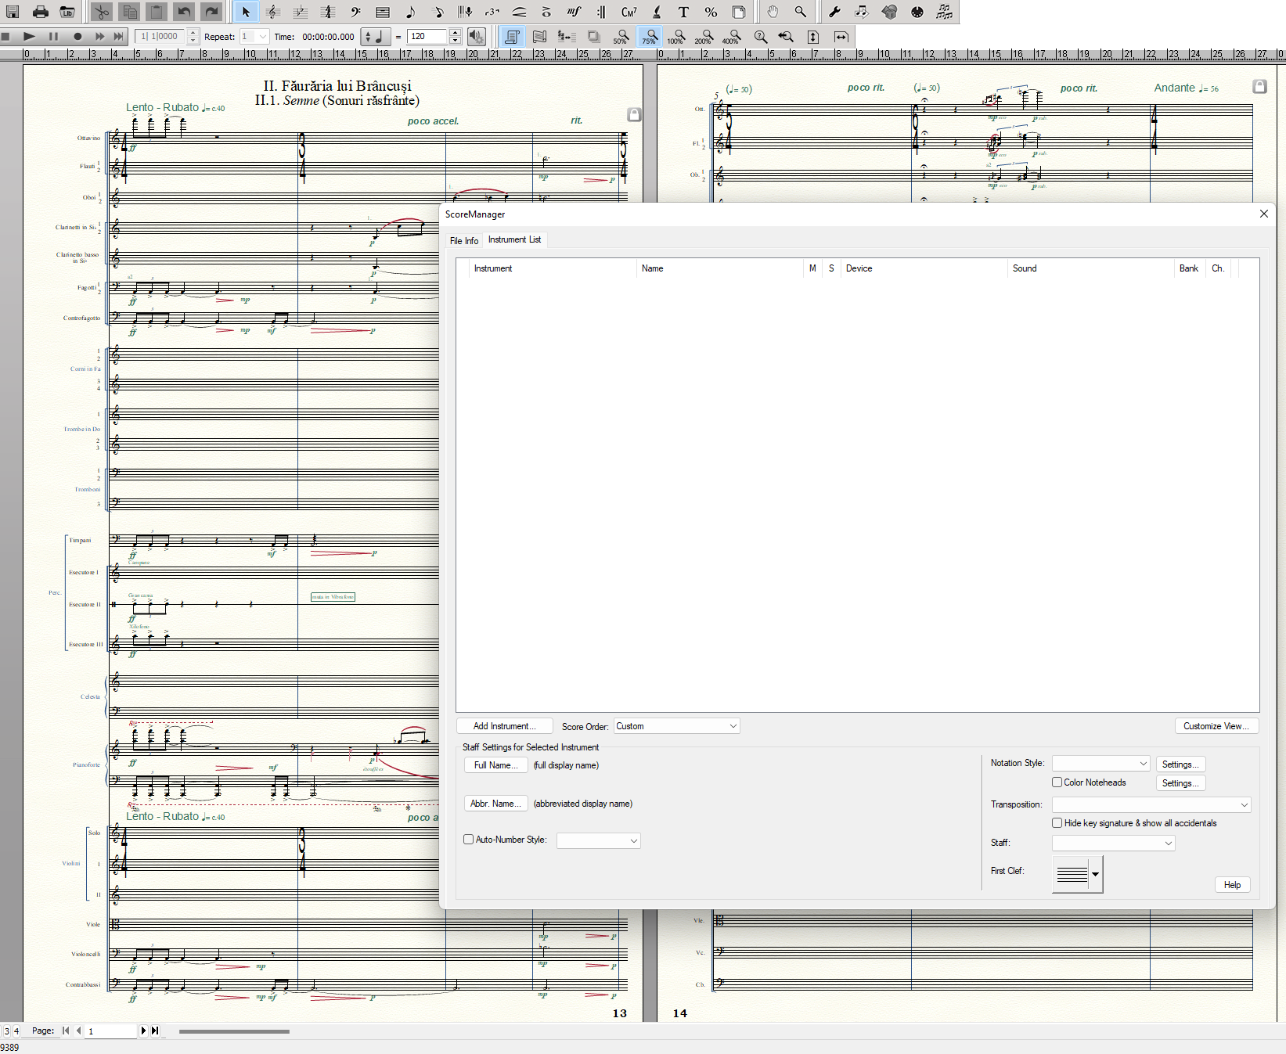This screenshot has width=1286, height=1054.
Task: Select the Clef tool
Action: pos(355,12)
